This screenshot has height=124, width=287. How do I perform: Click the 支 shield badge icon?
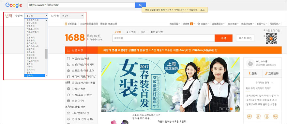coord(258,116)
